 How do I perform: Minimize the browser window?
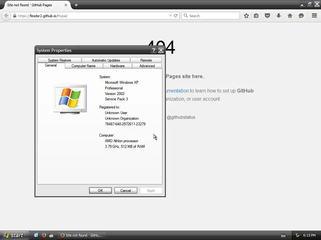pyautogui.click(x=302, y=4)
